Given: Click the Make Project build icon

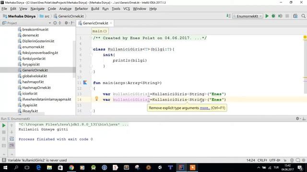Looking at the screenshot, I should (x=228, y=16).
